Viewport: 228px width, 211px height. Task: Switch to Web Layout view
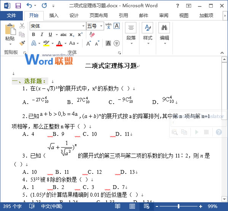tap(146, 206)
